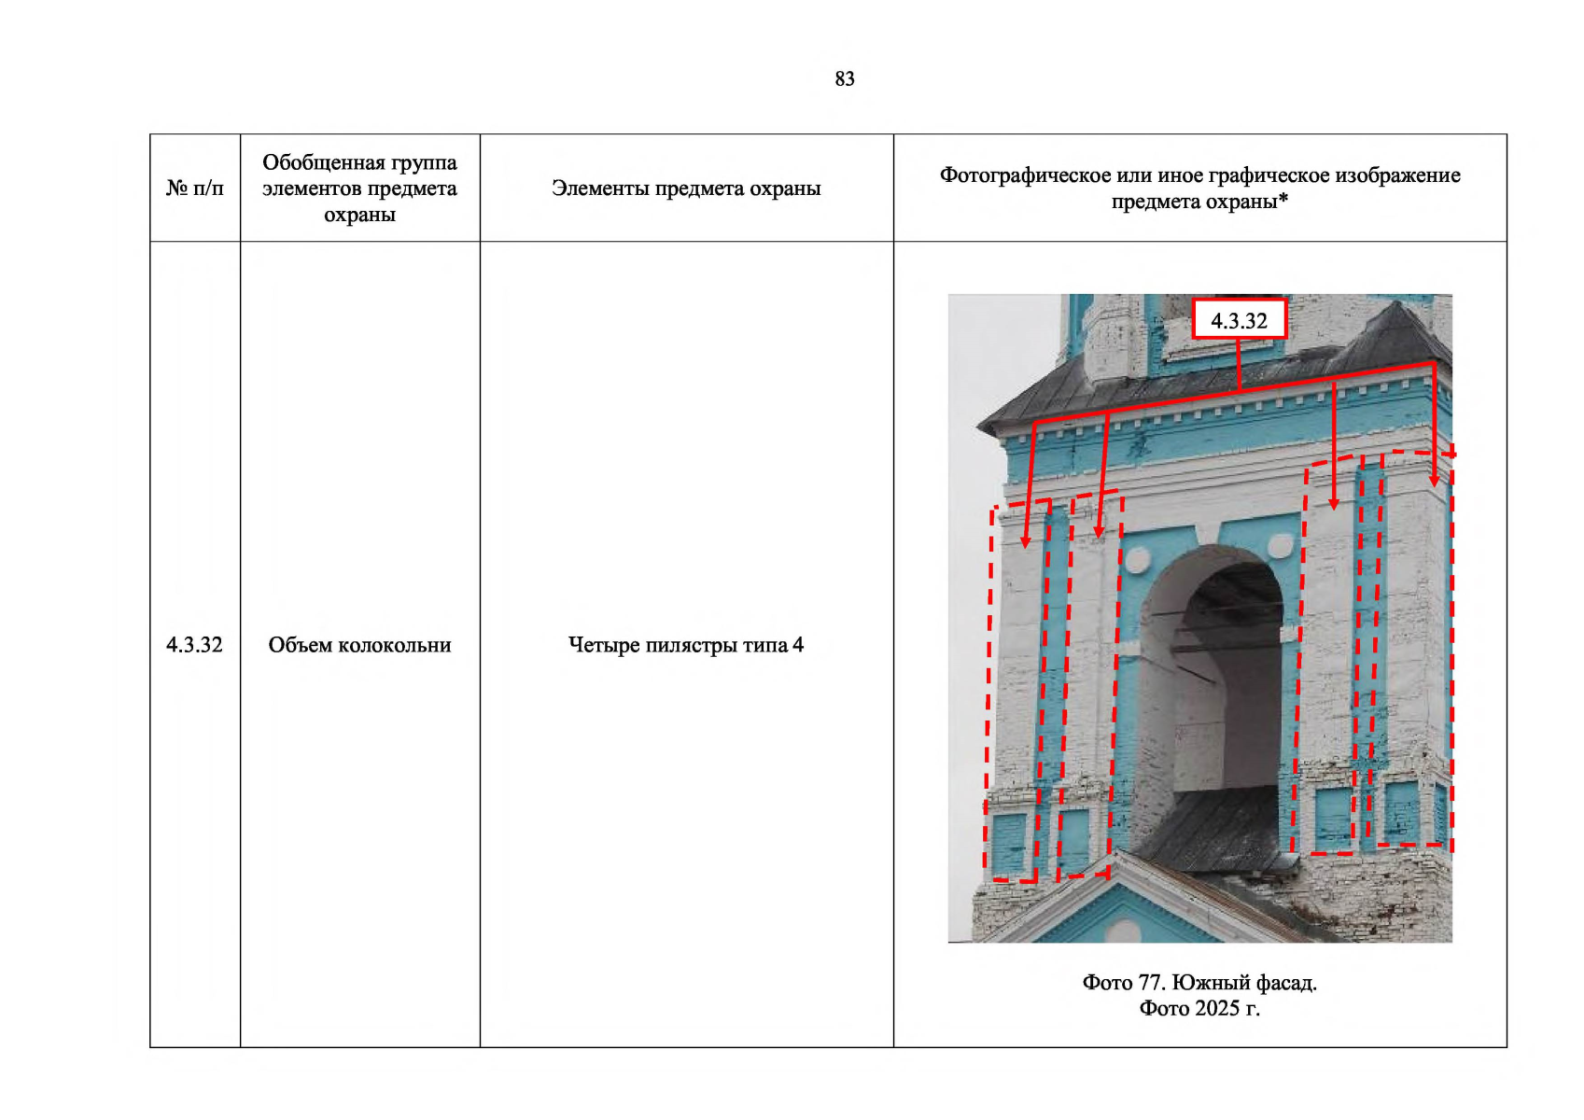Click caption "Фото 77. Южный фасад."
Image resolution: width=1584 pixels, height=1120 pixels.
click(x=1199, y=983)
